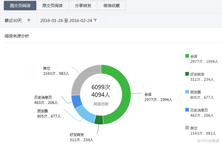
Task: Go to the 微信收藏 tab
Action: pyautogui.click(x=112, y=6)
